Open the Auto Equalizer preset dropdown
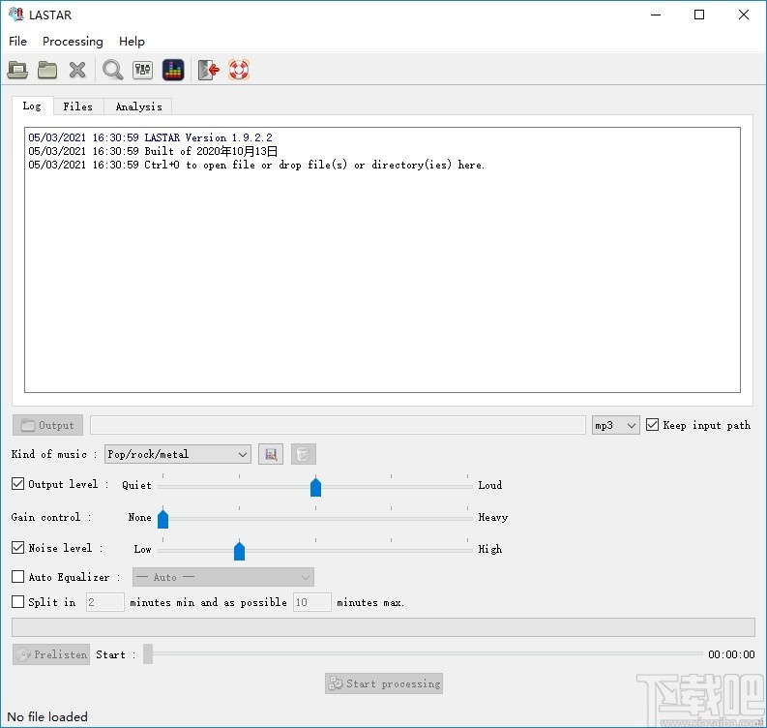This screenshot has width=767, height=728. tap(223, 577)
